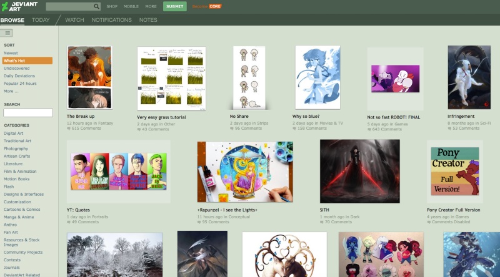This screenshot has height=277, width=500.
Task: Sort by Undiscovered
Action: pyautogui.click(x=17, y=68)
